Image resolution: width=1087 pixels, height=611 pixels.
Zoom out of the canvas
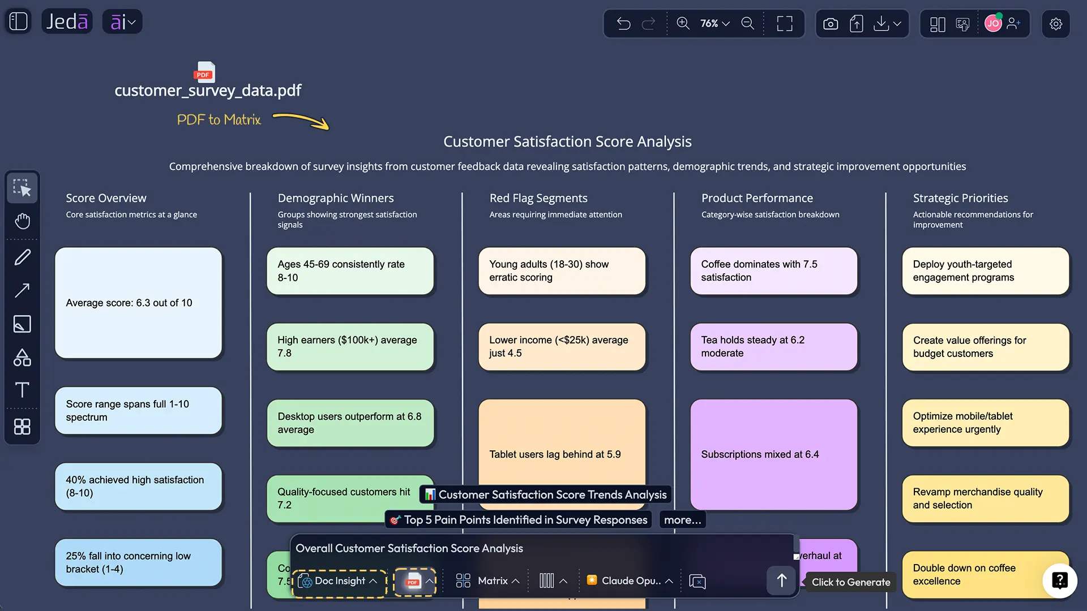(748, 23)
